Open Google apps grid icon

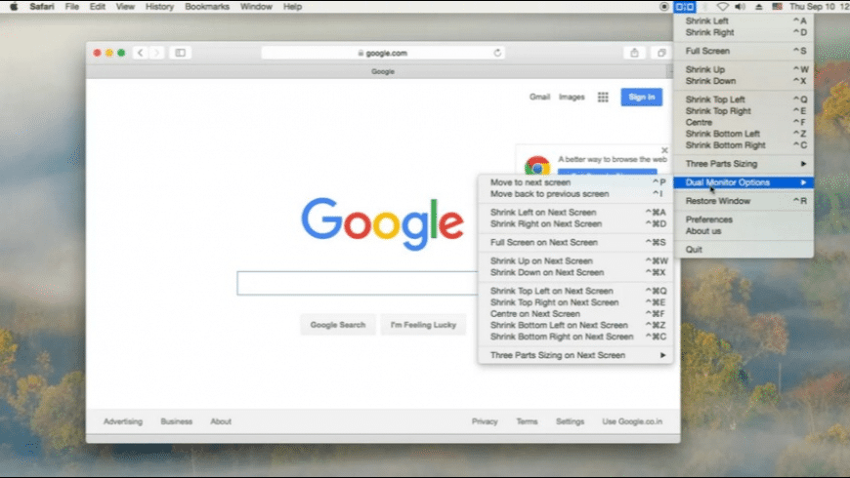tap(603, 97)
